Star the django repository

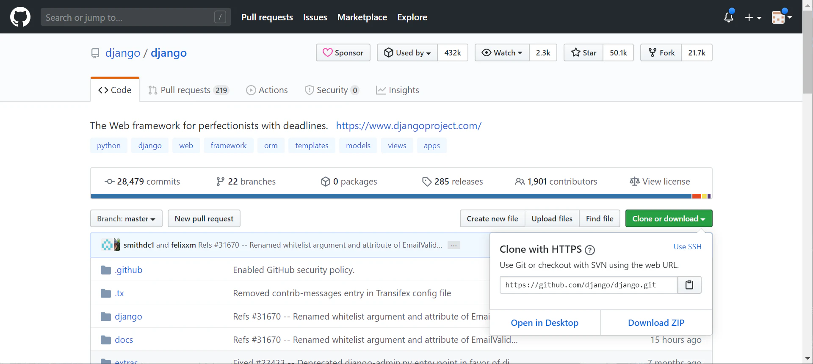click(x=583, y=52)
